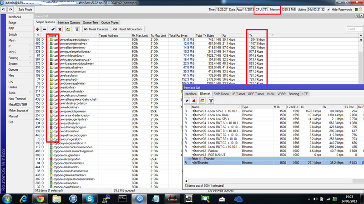Toggle the Safe Mode button
The width and height of the screenshot is (364, 204).
point(25,10)
